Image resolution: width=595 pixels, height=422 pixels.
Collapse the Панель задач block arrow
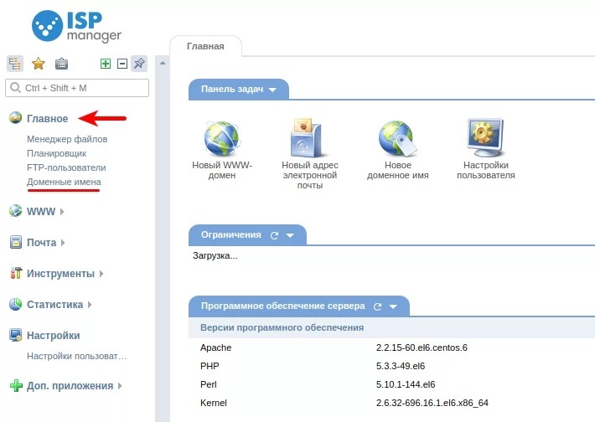(272, 90)
